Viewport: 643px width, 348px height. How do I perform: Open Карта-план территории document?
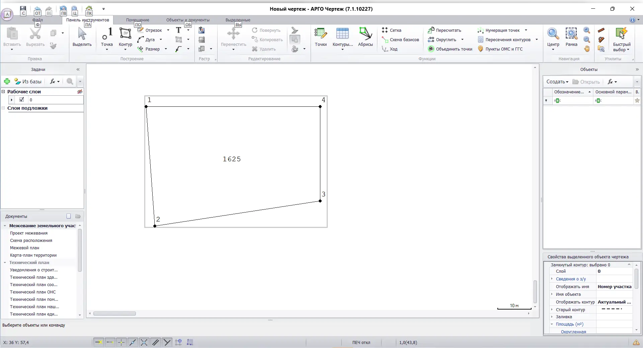coord(33,255)
